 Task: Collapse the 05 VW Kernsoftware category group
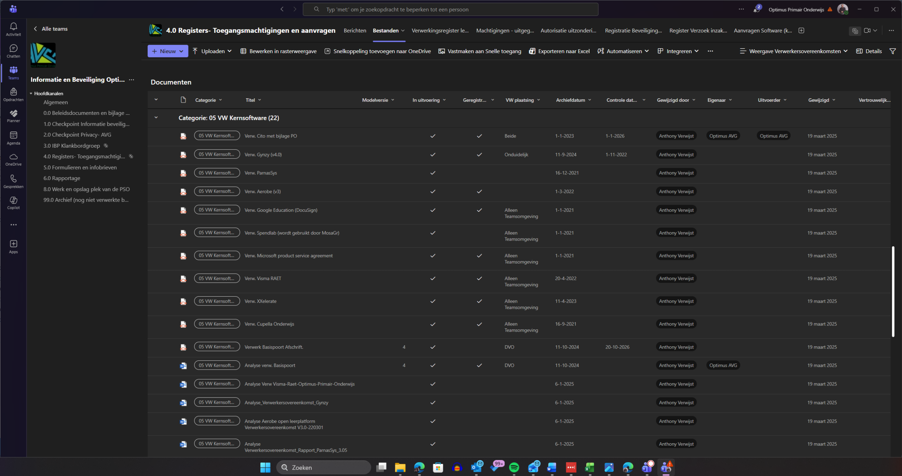156,118
